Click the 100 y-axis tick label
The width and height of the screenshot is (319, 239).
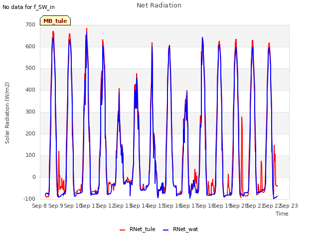30,155
